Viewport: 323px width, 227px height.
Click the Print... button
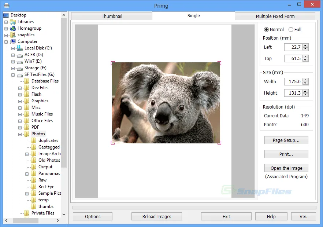tap(286, 154)
